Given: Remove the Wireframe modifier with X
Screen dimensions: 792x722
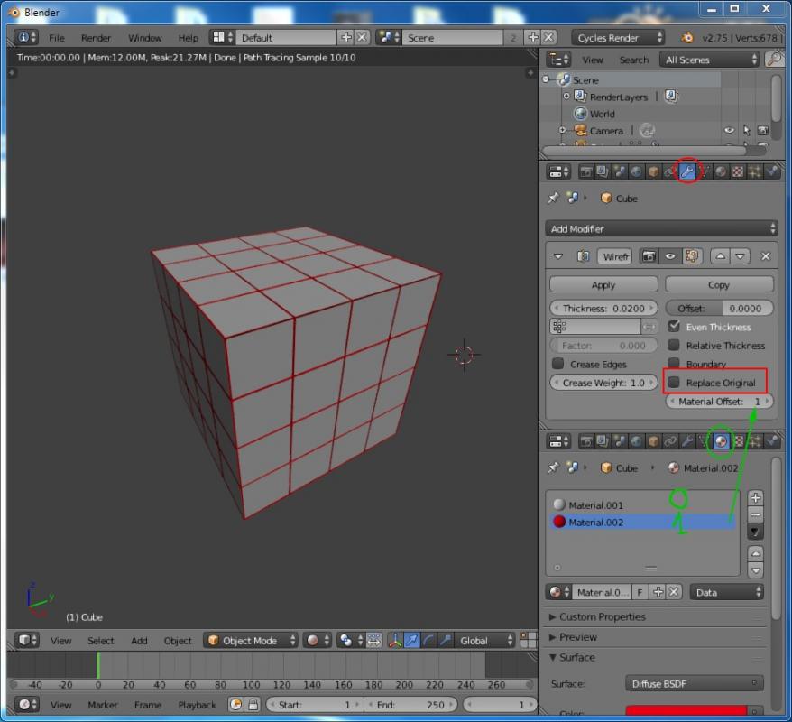Looking at the screenshot, I should [x=765, y=257].
